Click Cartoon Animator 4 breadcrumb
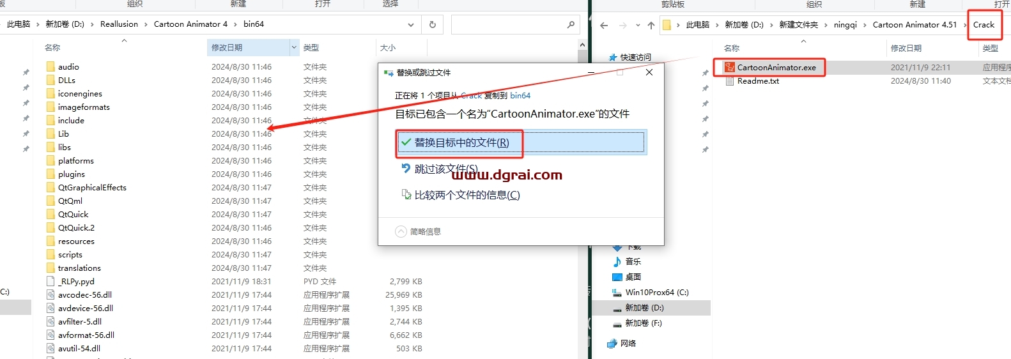The height and width of the screenshot is (359, 1011). (190, 24)
